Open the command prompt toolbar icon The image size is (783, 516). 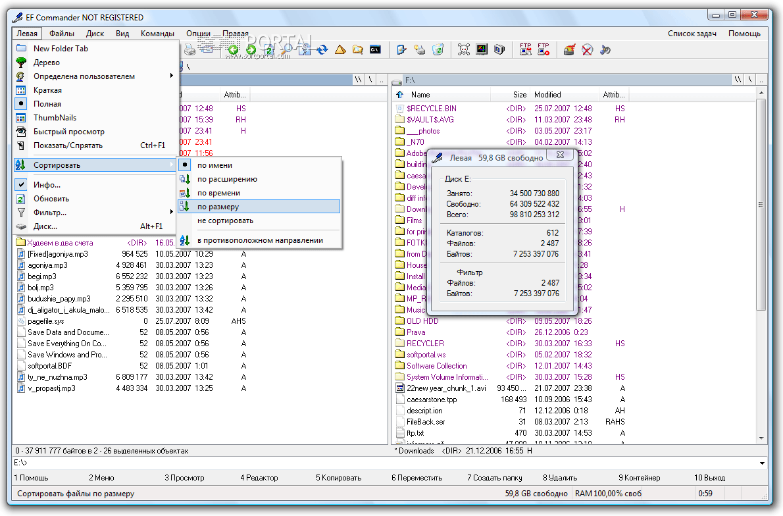[x=375, y=49]
